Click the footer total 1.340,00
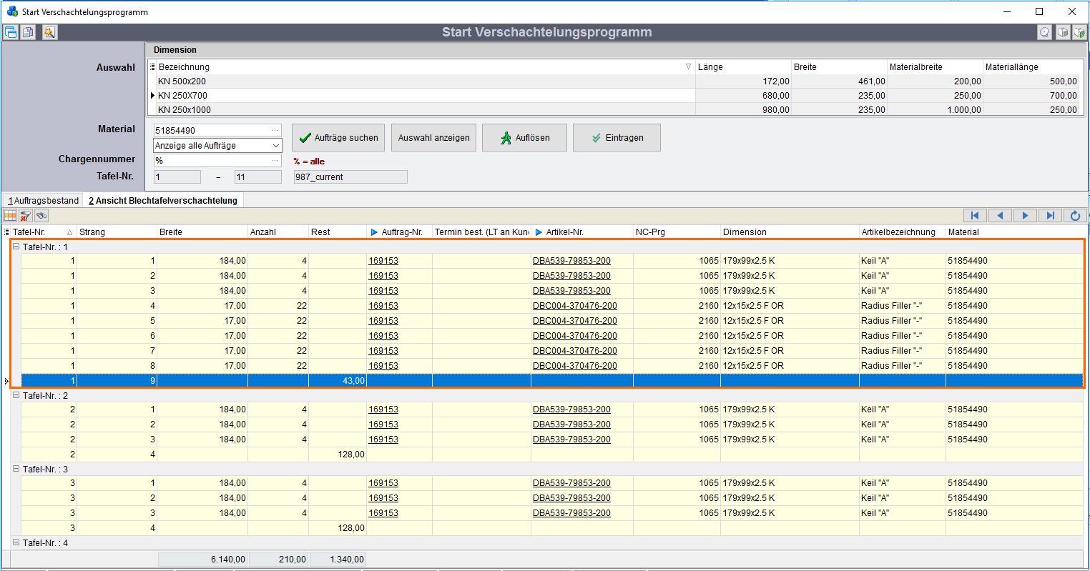1090x571 pixels. pos(338,560)
